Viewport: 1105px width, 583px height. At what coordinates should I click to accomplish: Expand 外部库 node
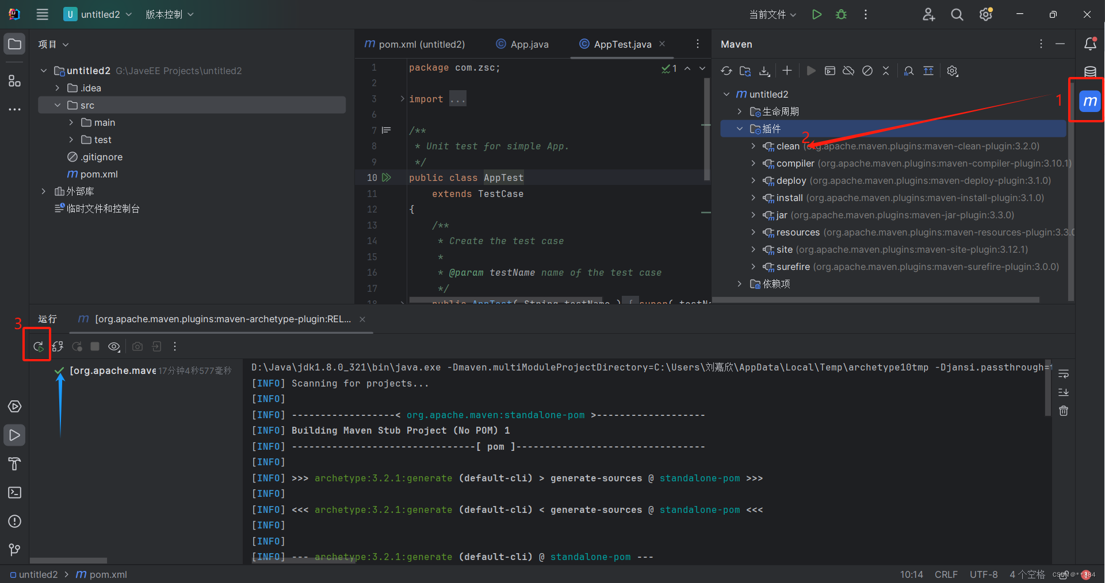point(43,191)
